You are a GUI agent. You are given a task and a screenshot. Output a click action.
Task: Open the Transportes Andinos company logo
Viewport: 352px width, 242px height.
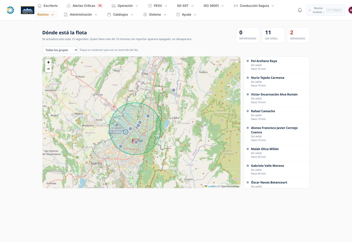[28, 10]
